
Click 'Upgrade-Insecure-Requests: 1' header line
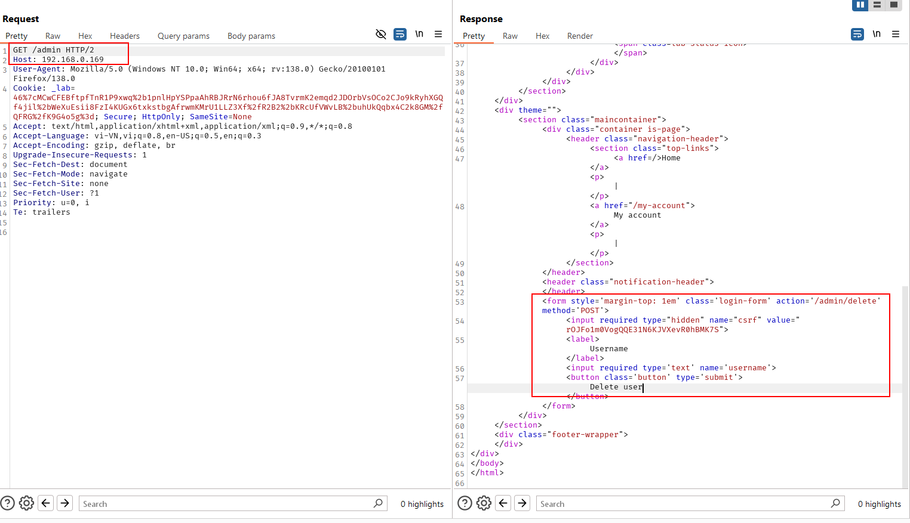(80, 155)
